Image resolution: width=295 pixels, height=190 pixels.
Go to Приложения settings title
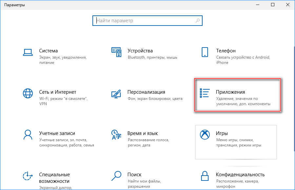[x=230, y=92]
